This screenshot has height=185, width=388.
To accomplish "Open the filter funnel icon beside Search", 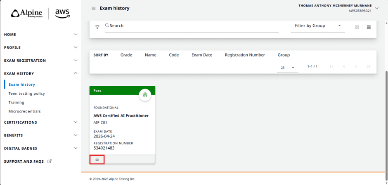I will tap(97, 27).
